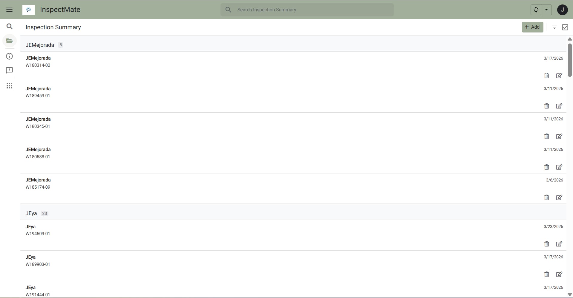Open the feedback icon in sidebar
Screen dimensions: 573x298
10,70
